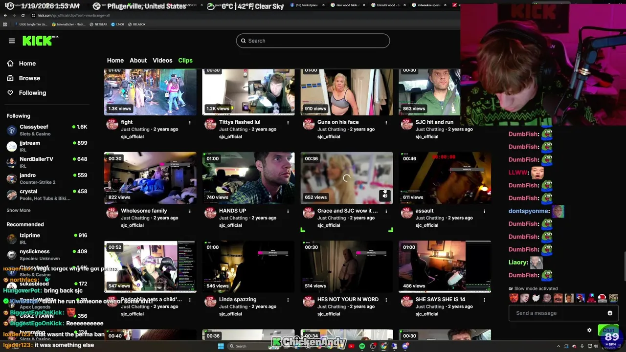Open crystal channel in sidebar
This screenshot has width=626, height=352.
tap(47, 195)
